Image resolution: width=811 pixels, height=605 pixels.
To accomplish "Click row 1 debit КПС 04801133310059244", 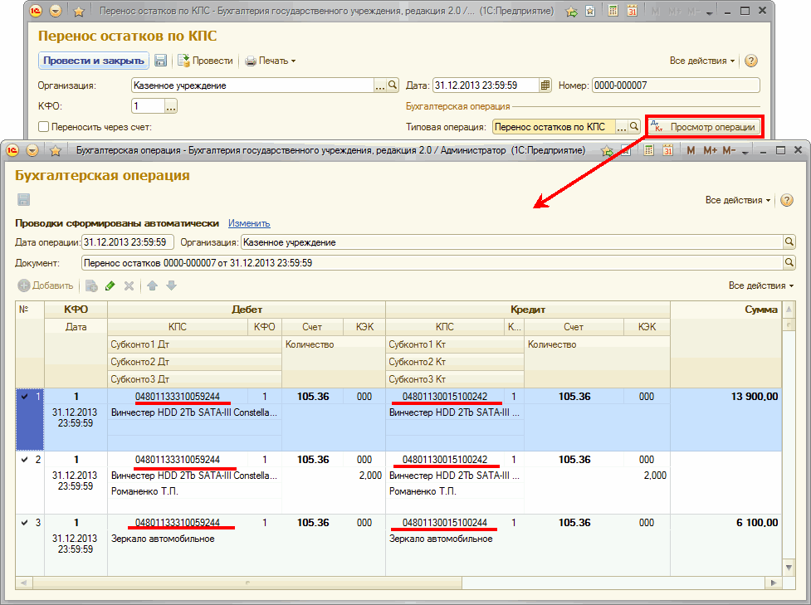I will (x=178, y=397).
